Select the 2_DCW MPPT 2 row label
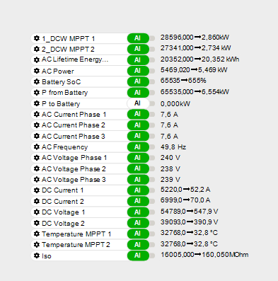Screen dimensions: 278x281 pyautogui.click(x=68, y=50)
